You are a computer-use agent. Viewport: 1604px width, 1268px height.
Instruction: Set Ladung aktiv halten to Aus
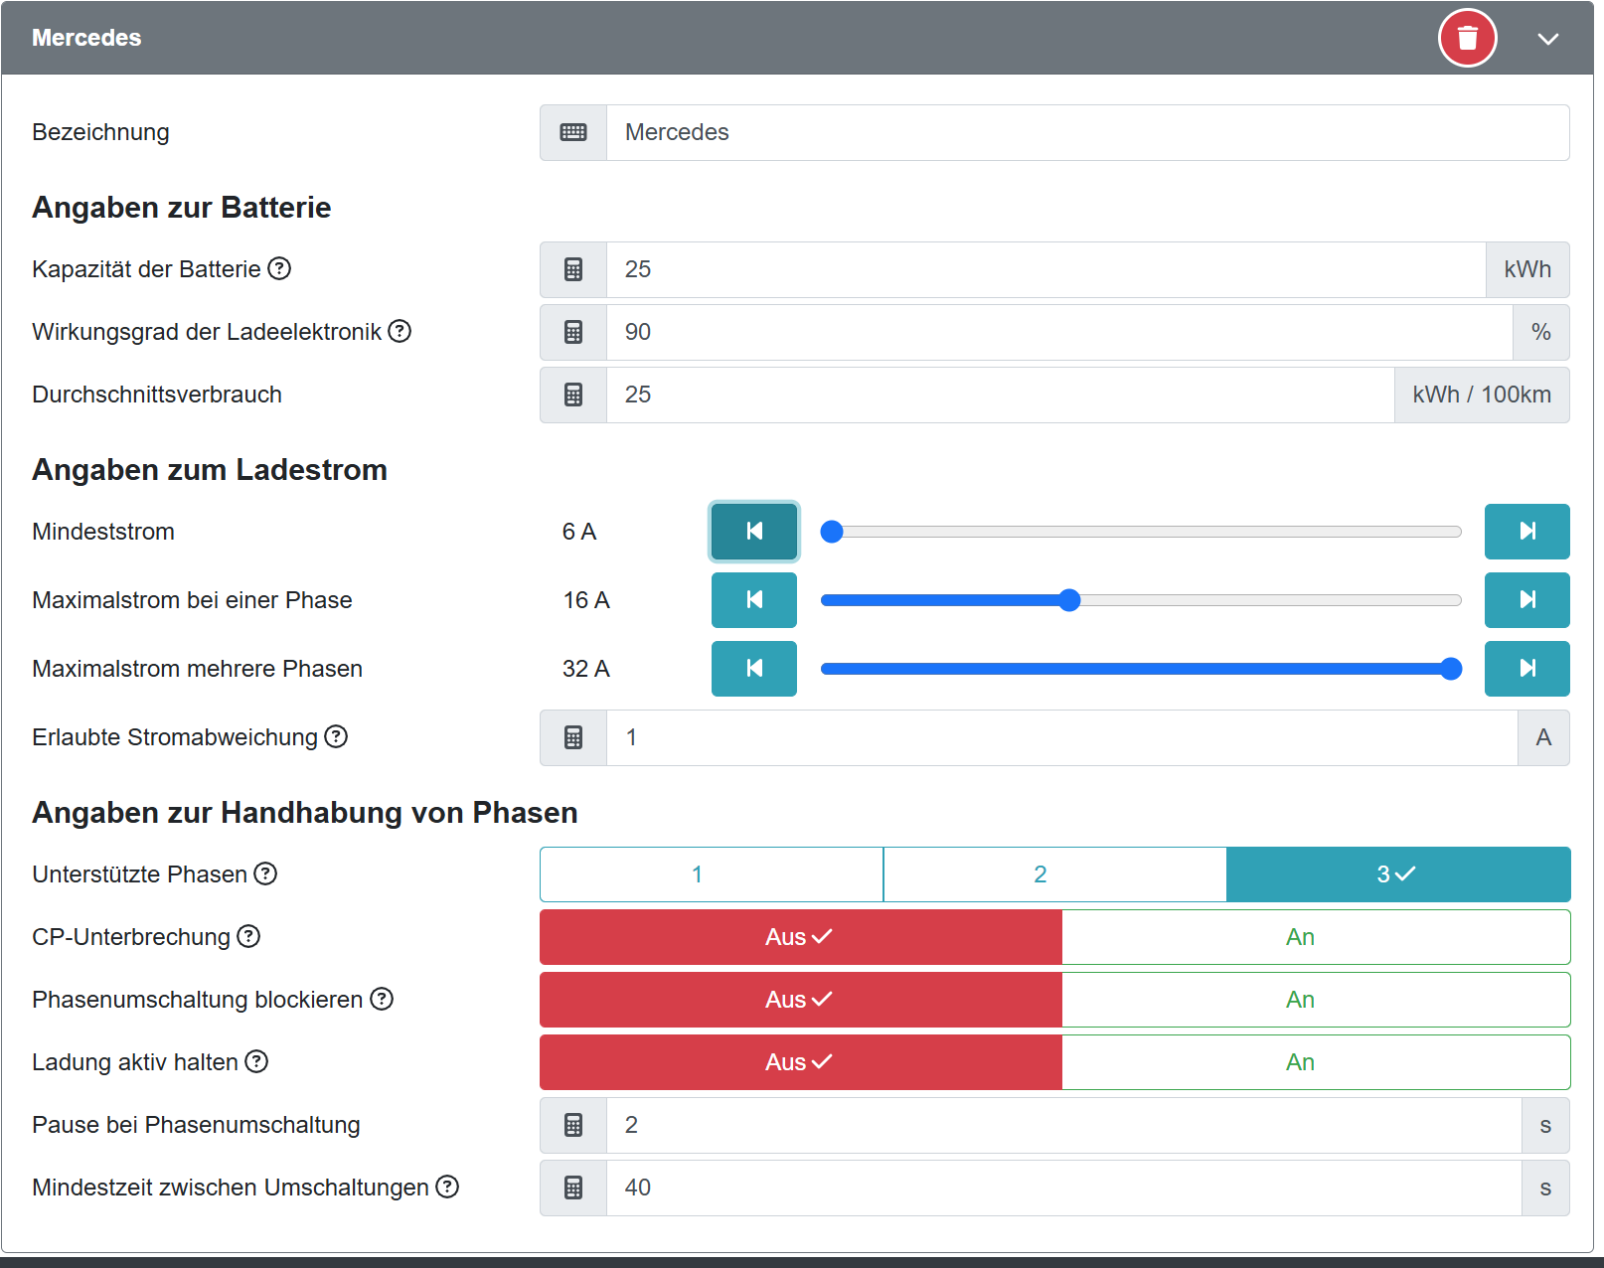800,1062
